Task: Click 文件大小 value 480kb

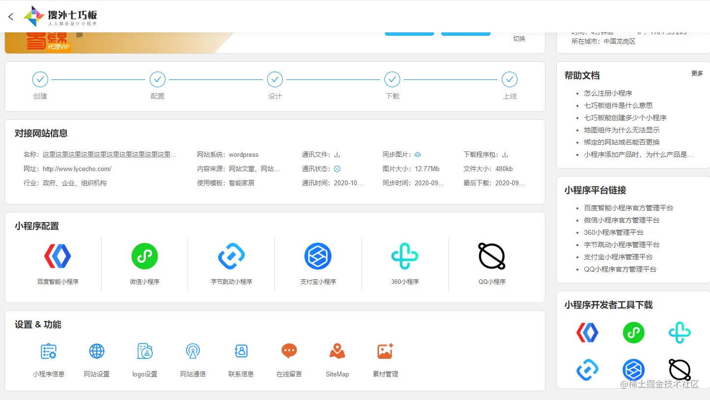Action: tap(504, 169)
